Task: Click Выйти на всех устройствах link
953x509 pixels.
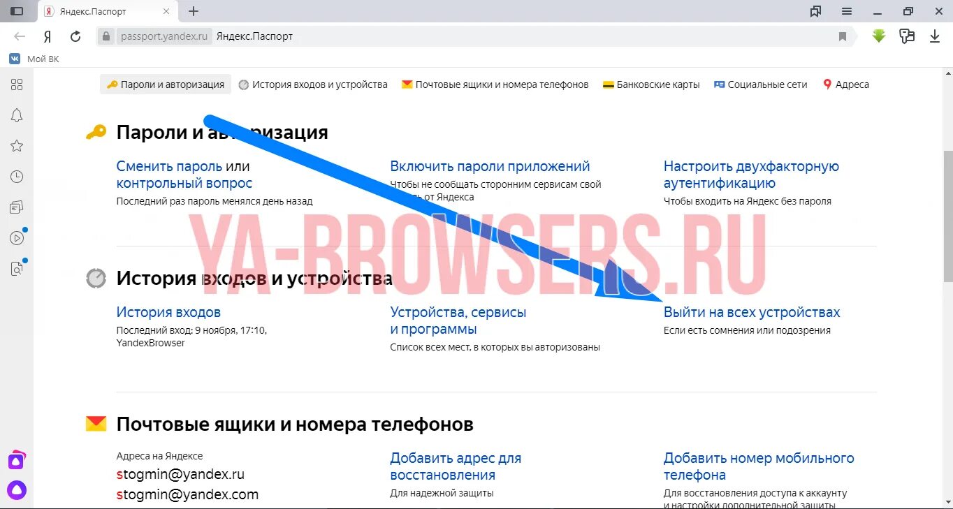Action: [752, 312]
